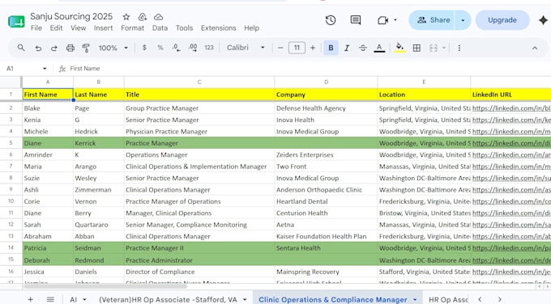Open the comments icon
The width and height of the screenshot is (551, 304).
(356, 20)
